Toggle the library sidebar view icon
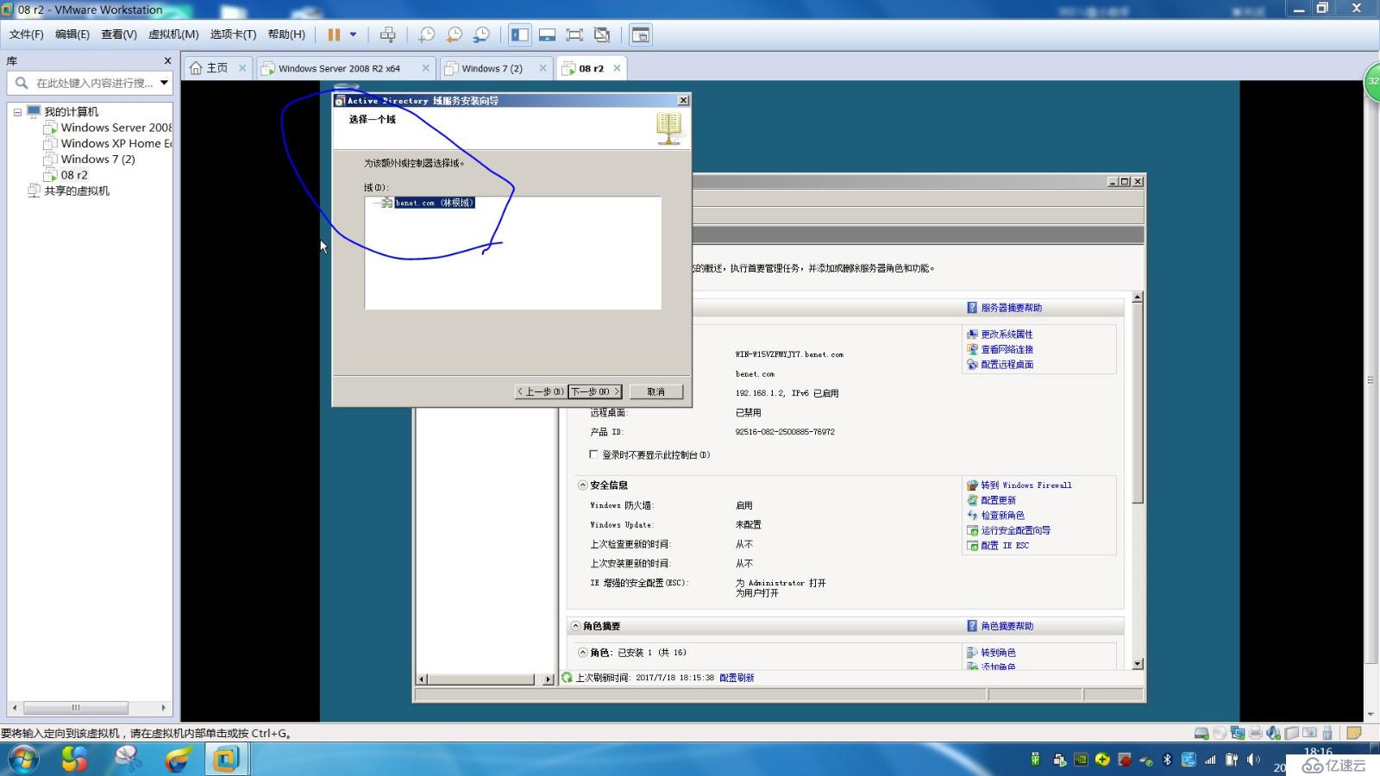Viewport: 1380px width, 776px height. pos(519,34)
